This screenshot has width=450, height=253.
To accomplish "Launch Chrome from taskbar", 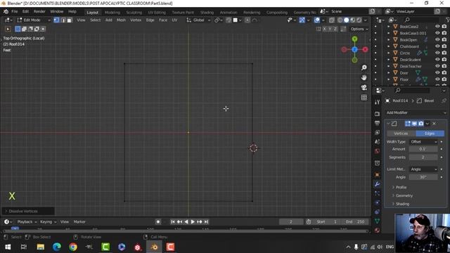I will 73,247.
